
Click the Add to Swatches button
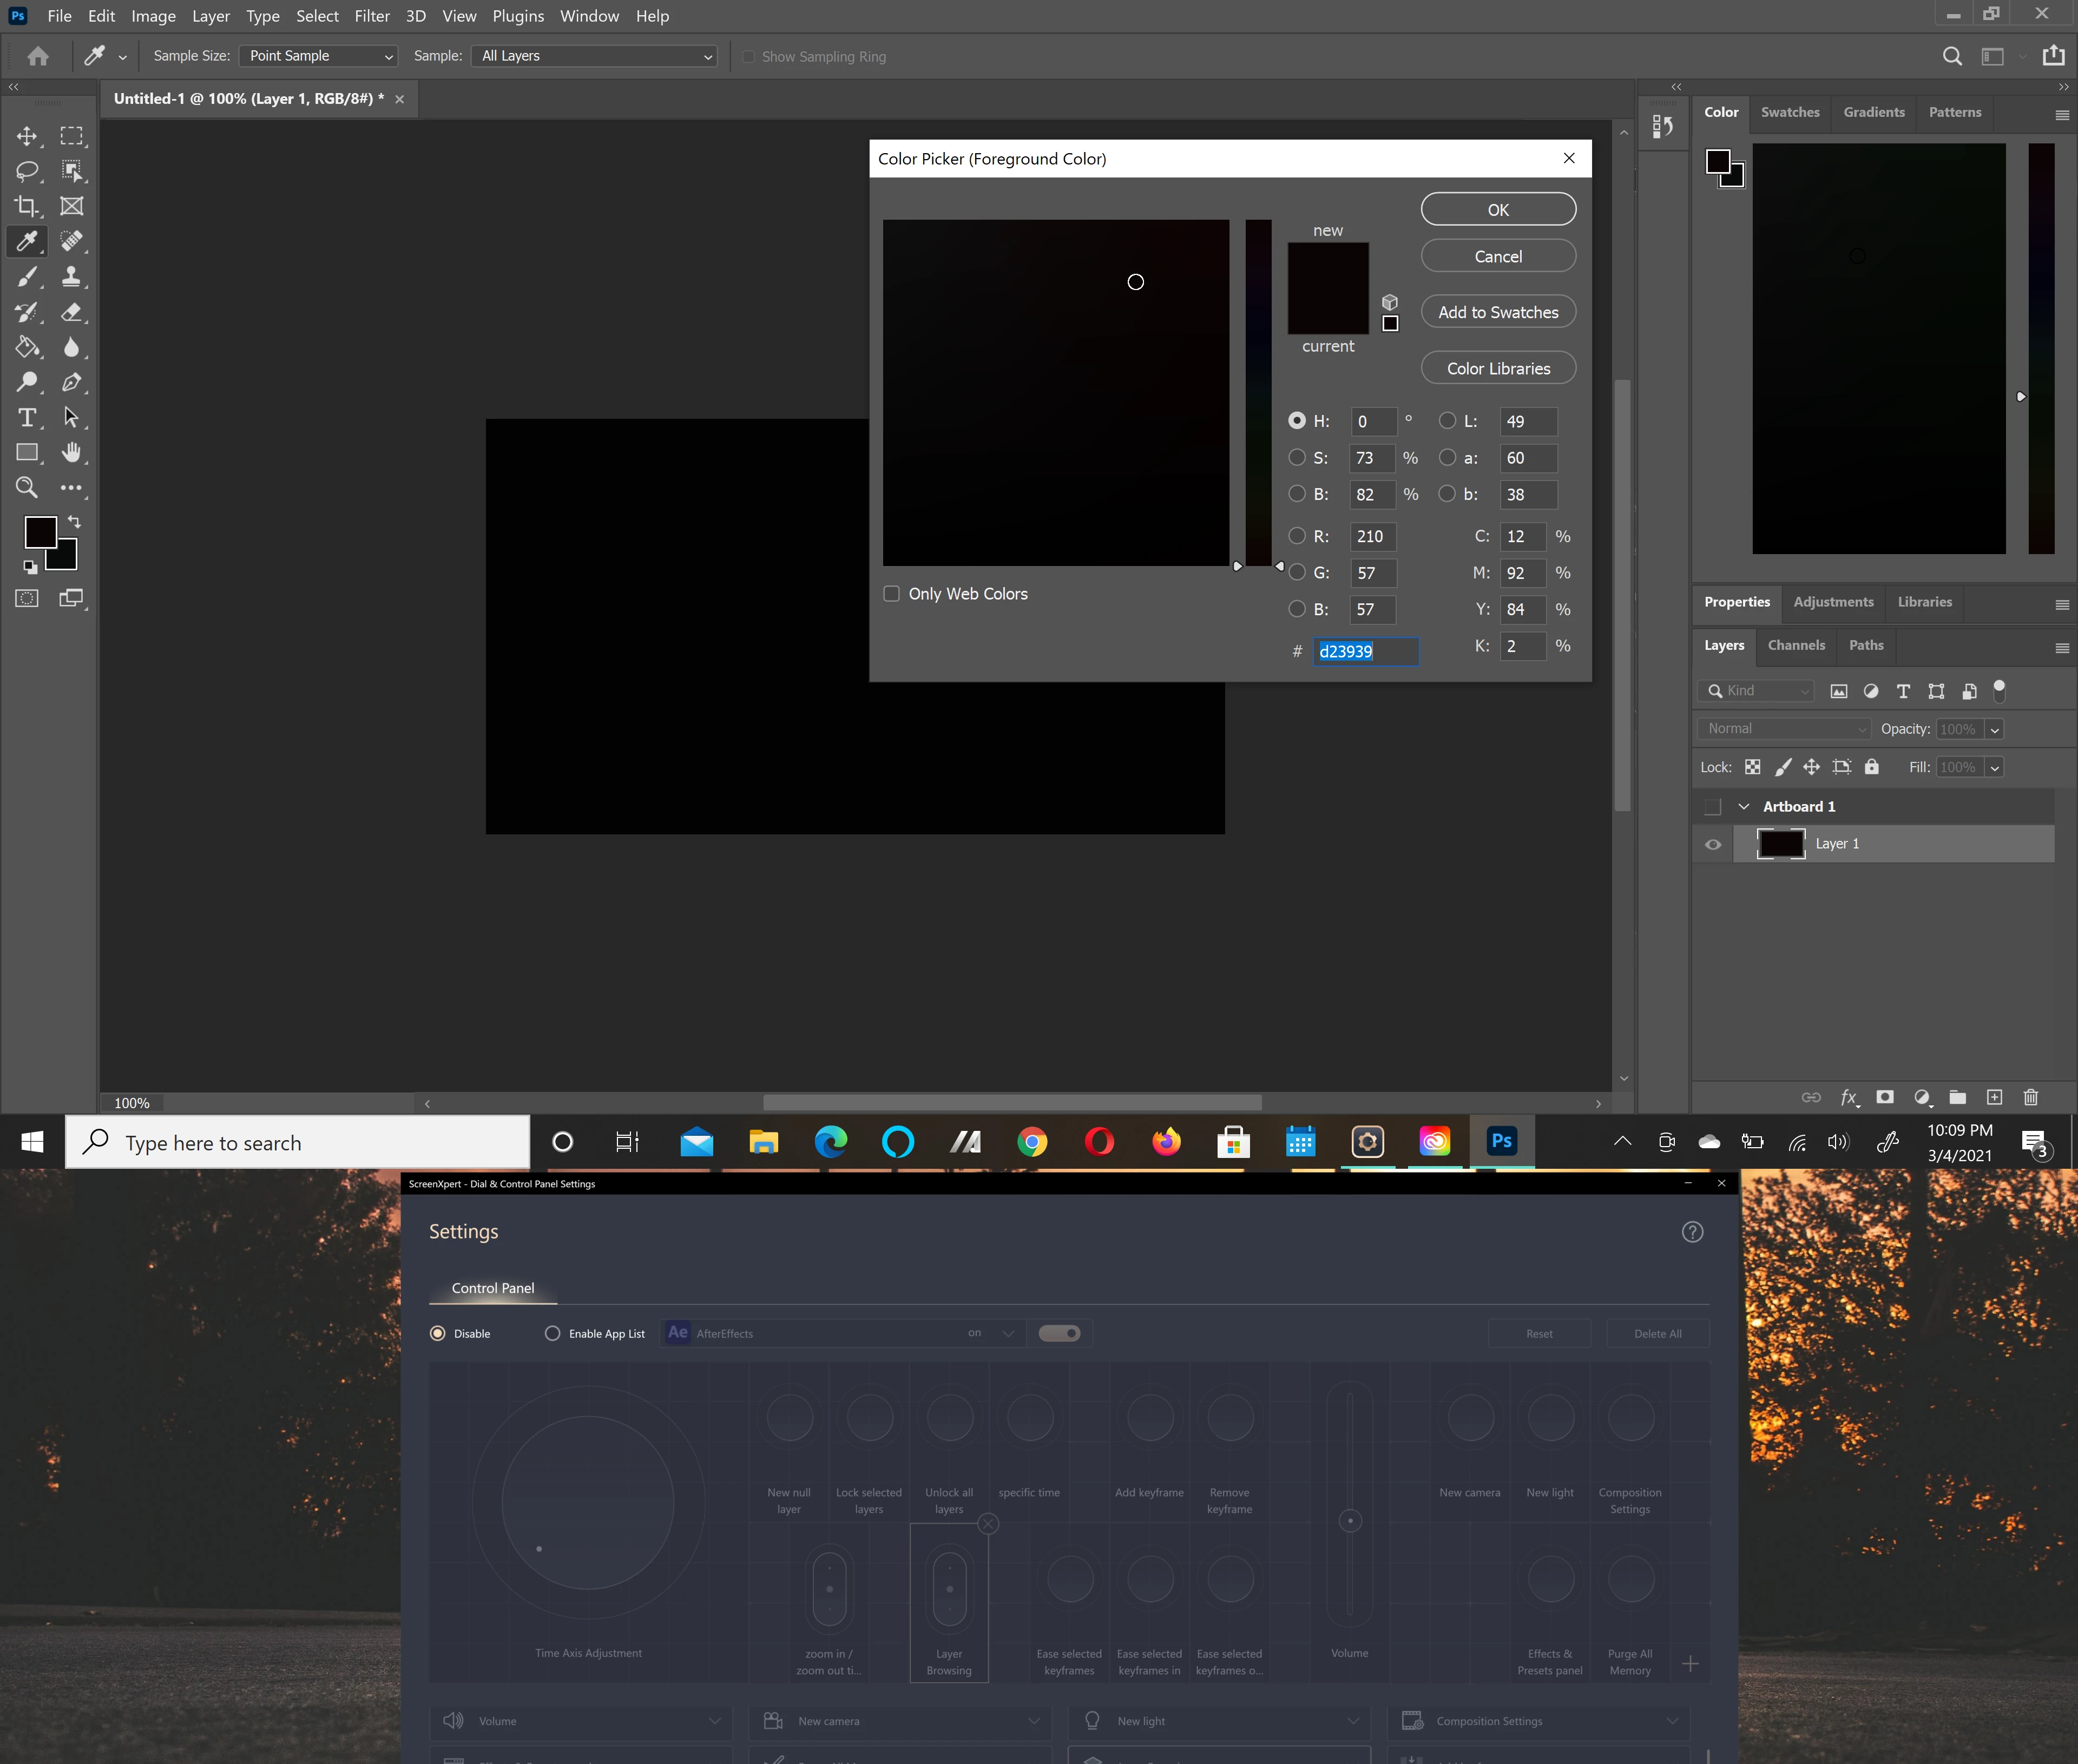1497,312
